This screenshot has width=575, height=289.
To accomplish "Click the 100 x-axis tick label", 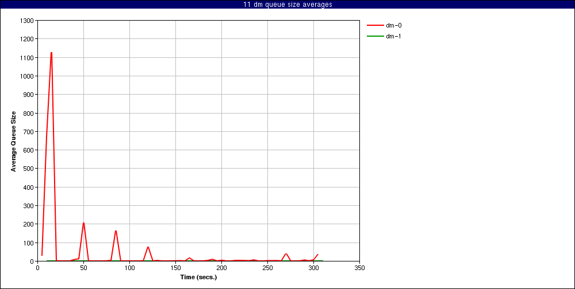I will coord(129,268).
